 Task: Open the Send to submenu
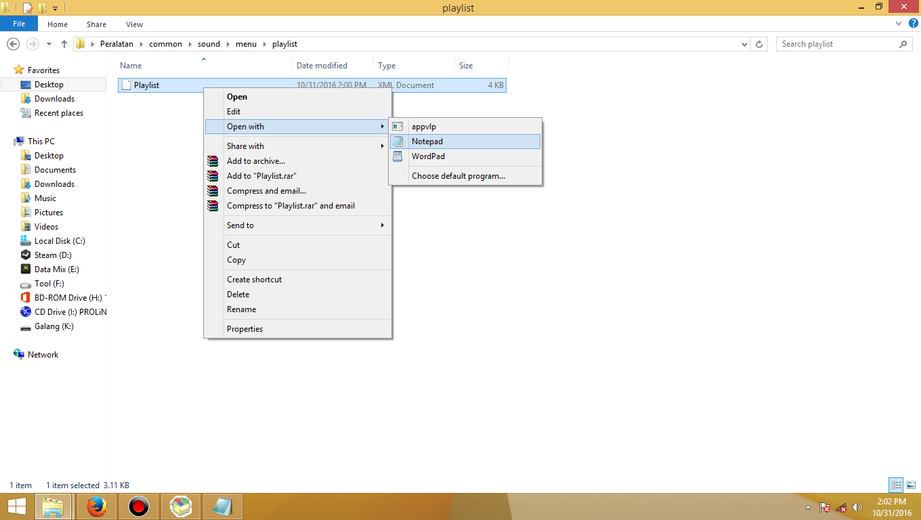coord(298,225)
